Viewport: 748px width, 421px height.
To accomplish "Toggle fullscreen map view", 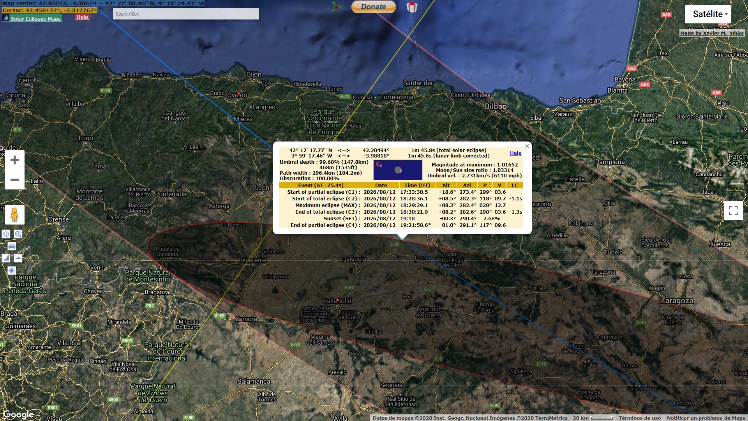I will pyautogui.click(x=734, y=211).
